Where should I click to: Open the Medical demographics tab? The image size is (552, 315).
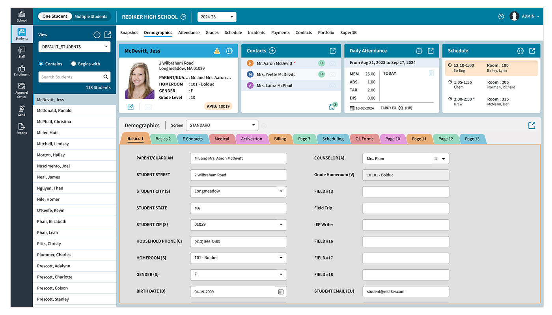[x=222, y=139]
